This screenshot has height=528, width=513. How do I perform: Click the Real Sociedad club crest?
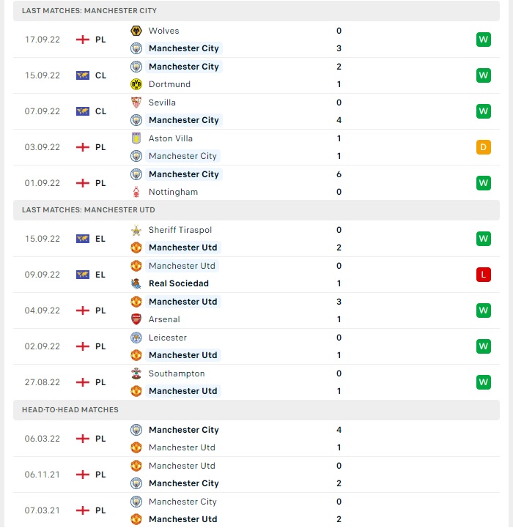click(136, 283)
